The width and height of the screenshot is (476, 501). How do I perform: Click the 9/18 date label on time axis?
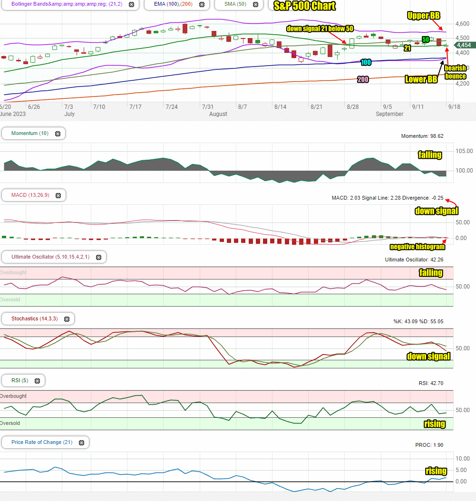454,107
